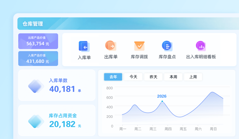
Task: Open the 出库单 outbound order icon
Action: tap(111, 46)
